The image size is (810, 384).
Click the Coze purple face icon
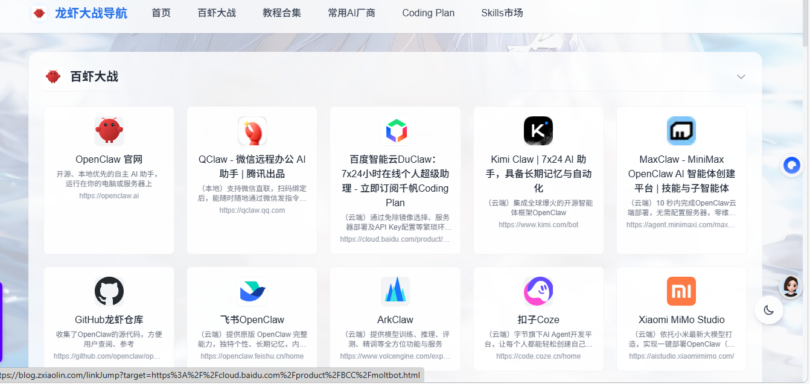538,291
